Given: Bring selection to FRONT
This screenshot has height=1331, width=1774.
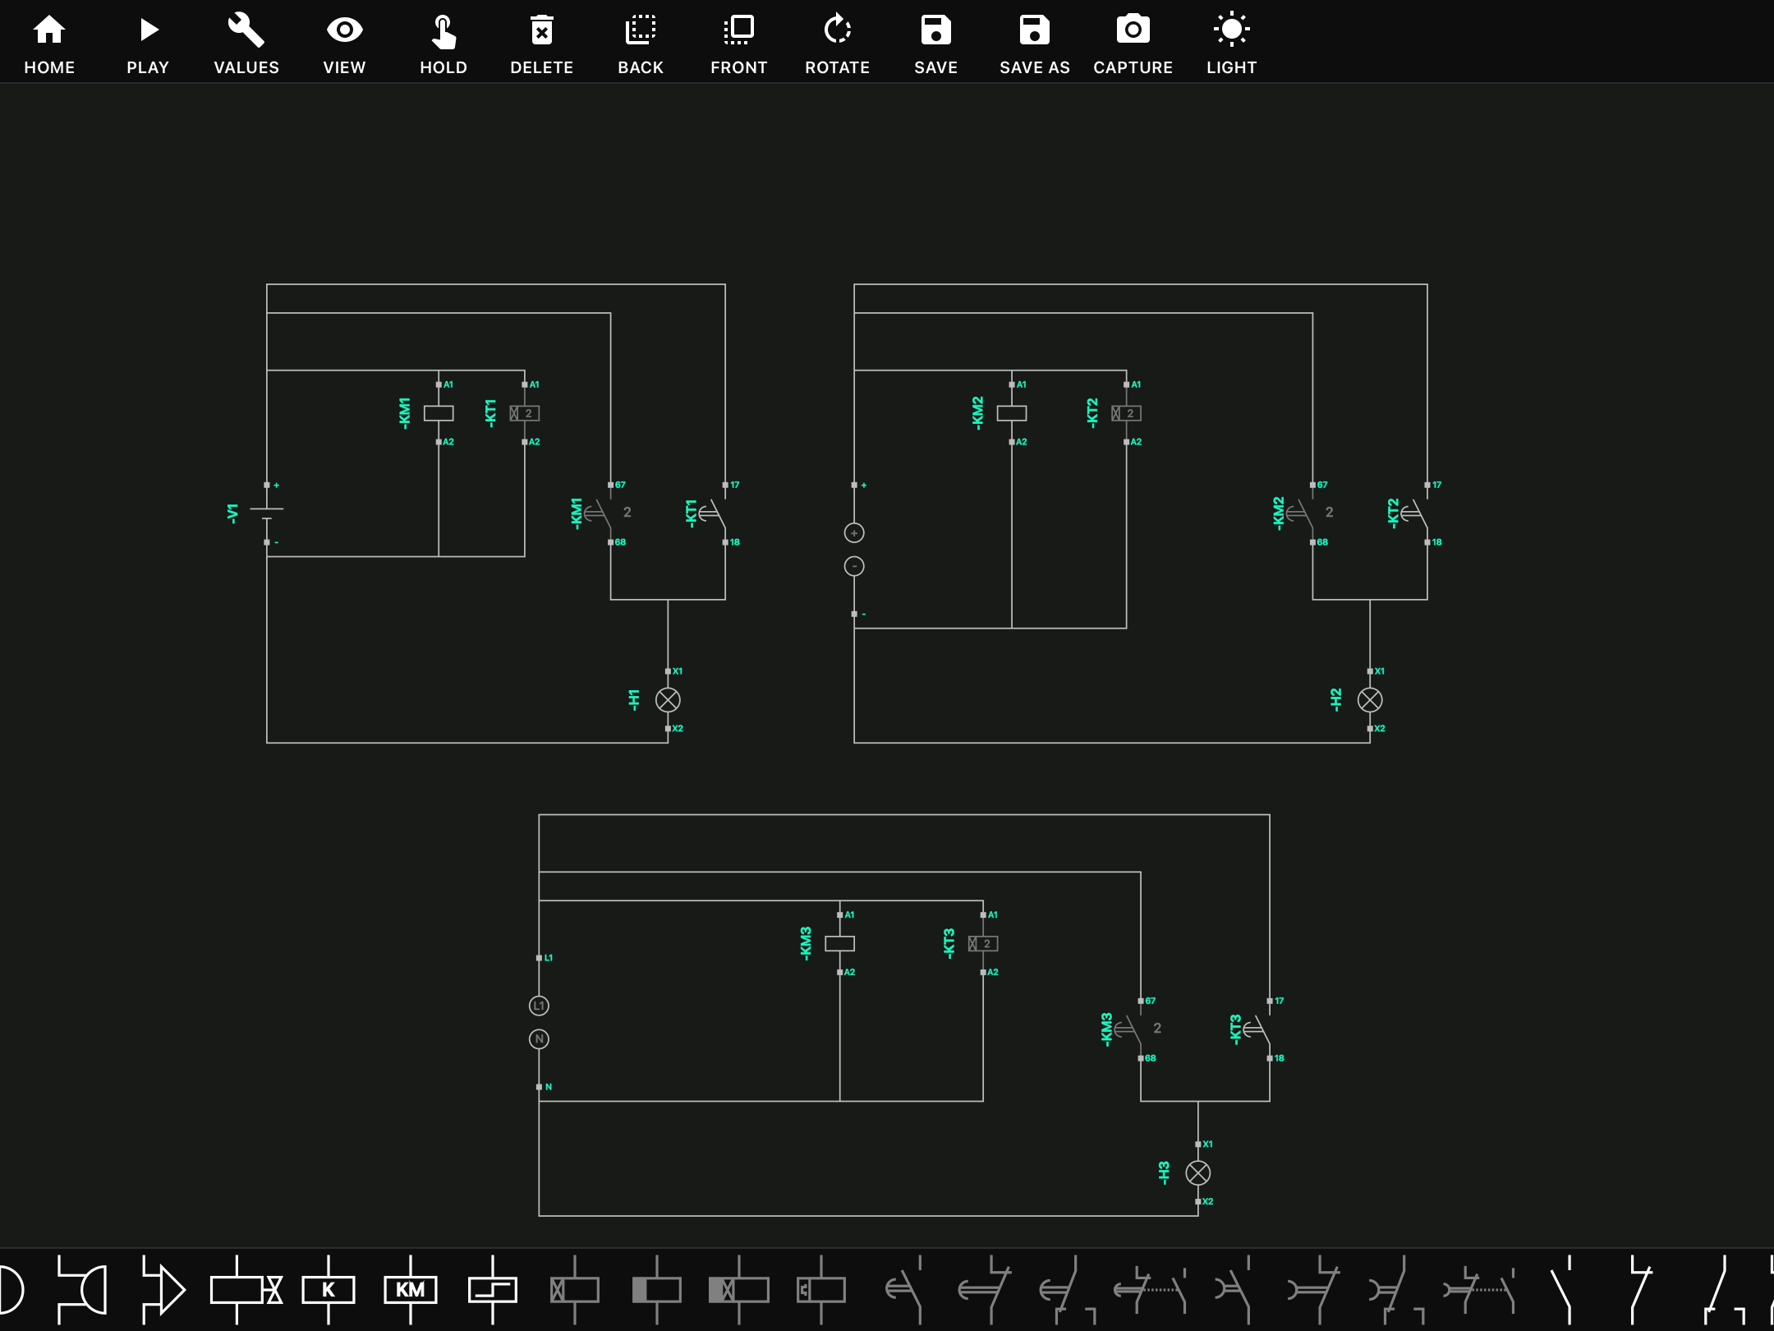Looking at the screenshot, I should pyautogui.click(x=739, y=44).
